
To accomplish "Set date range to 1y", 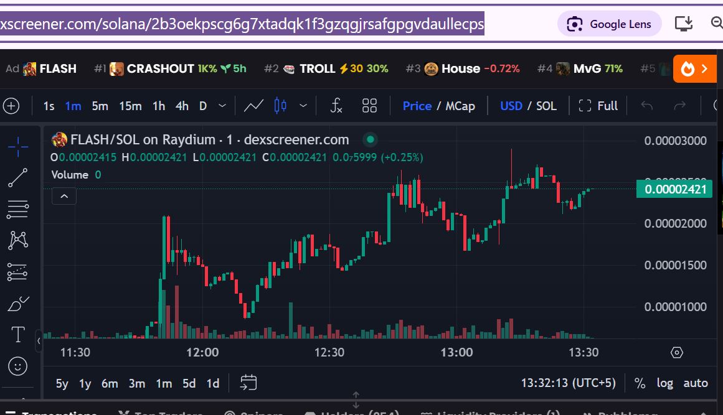I will point(85,384).
